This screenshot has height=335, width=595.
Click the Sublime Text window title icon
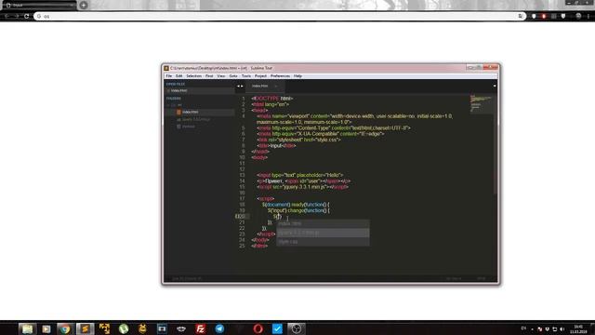166,68
